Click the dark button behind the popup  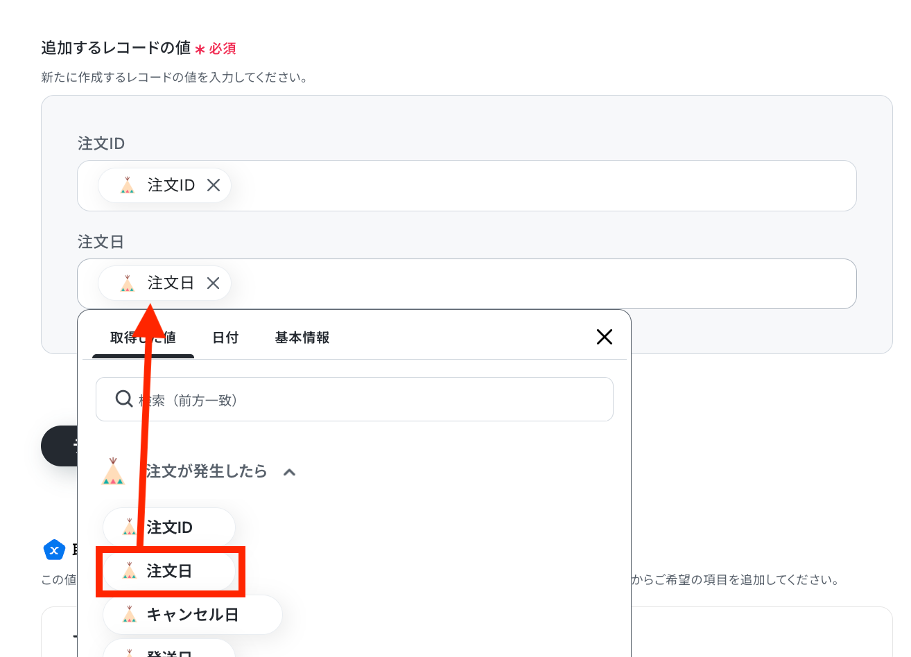click(x=59, y=446)
